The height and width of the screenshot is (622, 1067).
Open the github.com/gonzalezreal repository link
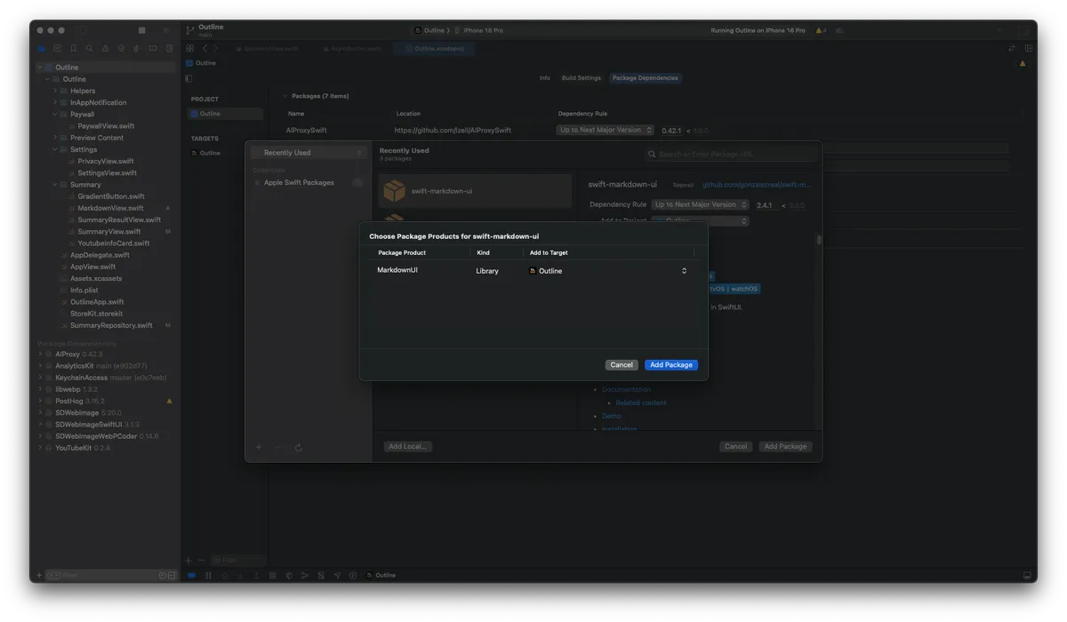(x=757, y=185)
